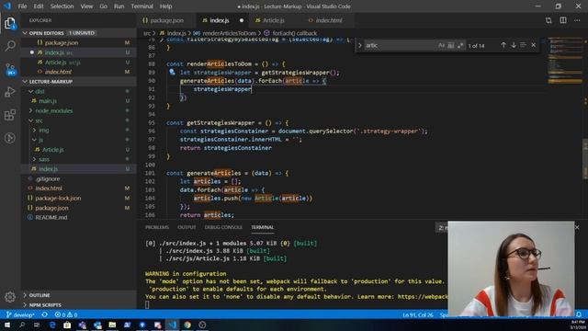Click Ln 91, Col 26 cursor position indicator
588x331 pixels.
coord(418,314)
